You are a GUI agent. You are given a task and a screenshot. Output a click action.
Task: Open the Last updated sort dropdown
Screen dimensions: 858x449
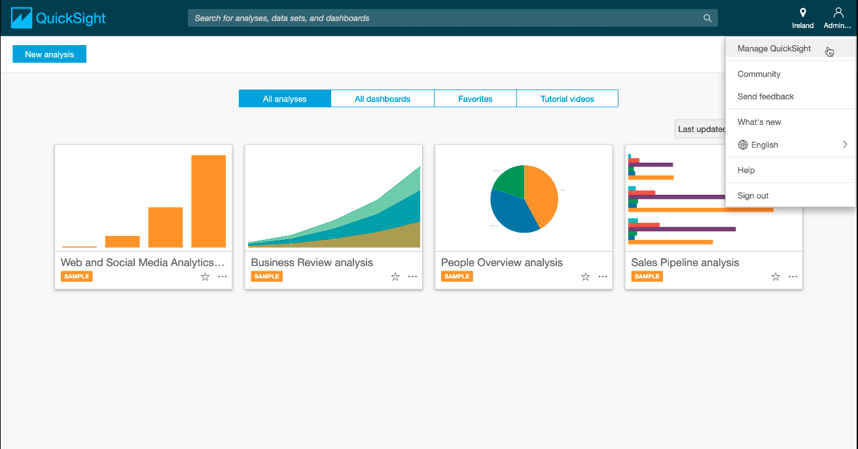click(701, 129)
